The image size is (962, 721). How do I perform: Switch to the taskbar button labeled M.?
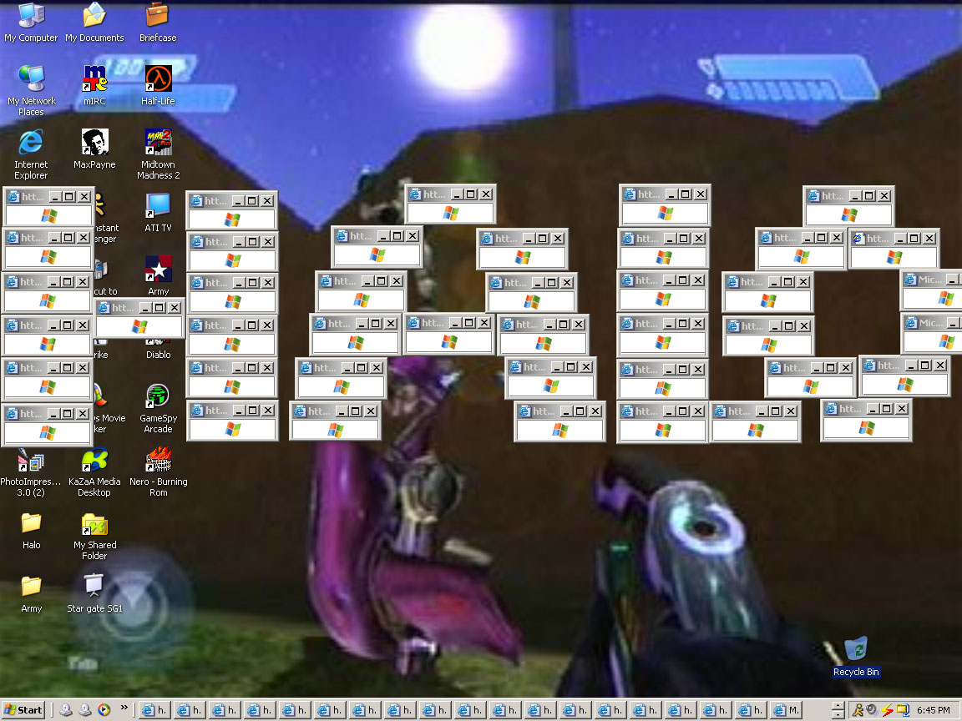[787, 710]
